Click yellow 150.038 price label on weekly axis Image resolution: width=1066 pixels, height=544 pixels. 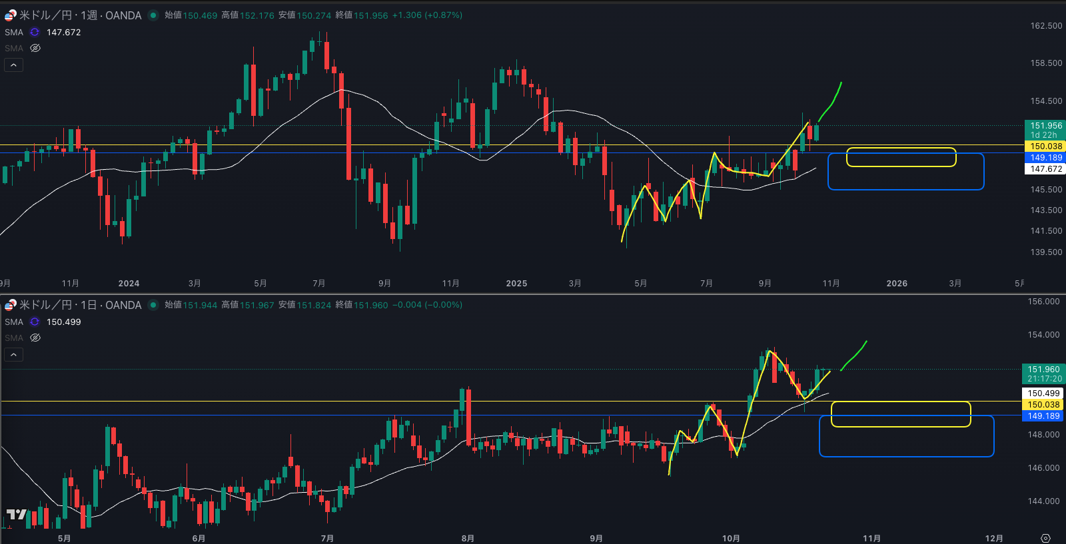(x=1045, y=146)
